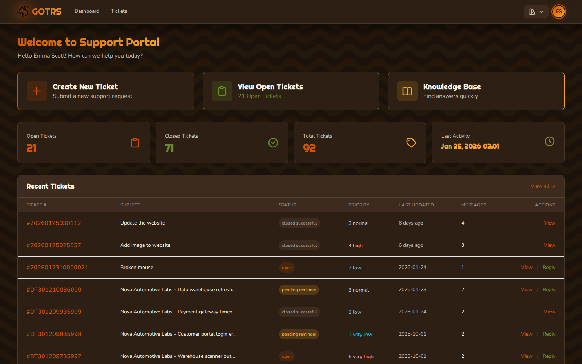Click the theme swatch picker icon
The height and width of the screenshot is (364, 582).
[x=532, y=11]
